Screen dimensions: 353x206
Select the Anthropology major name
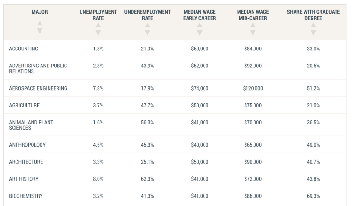pyautogui.click(x=27, y=145)
